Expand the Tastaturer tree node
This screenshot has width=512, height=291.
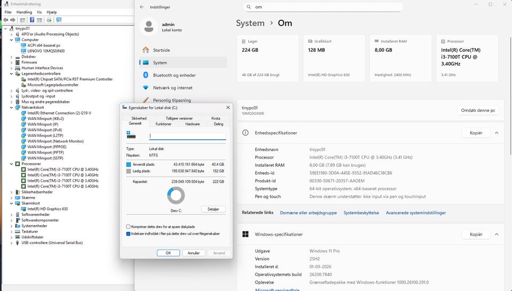point(12,231)
